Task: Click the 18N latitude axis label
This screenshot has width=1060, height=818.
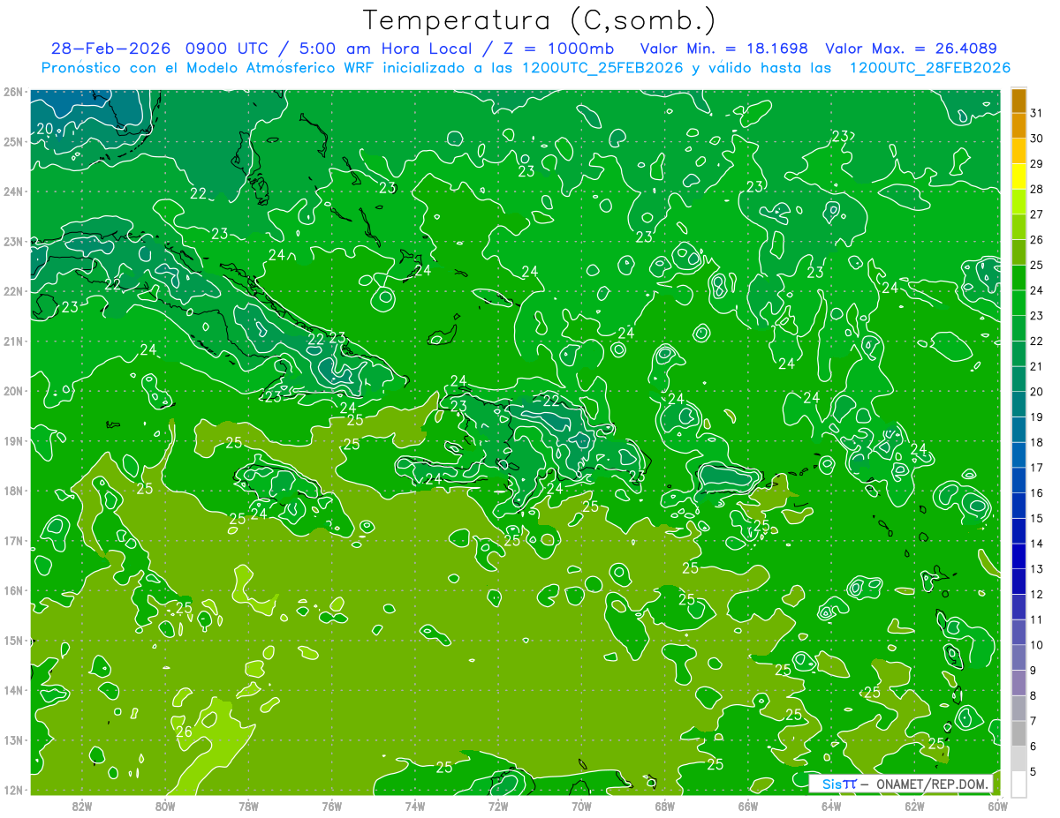Action: 12,491
